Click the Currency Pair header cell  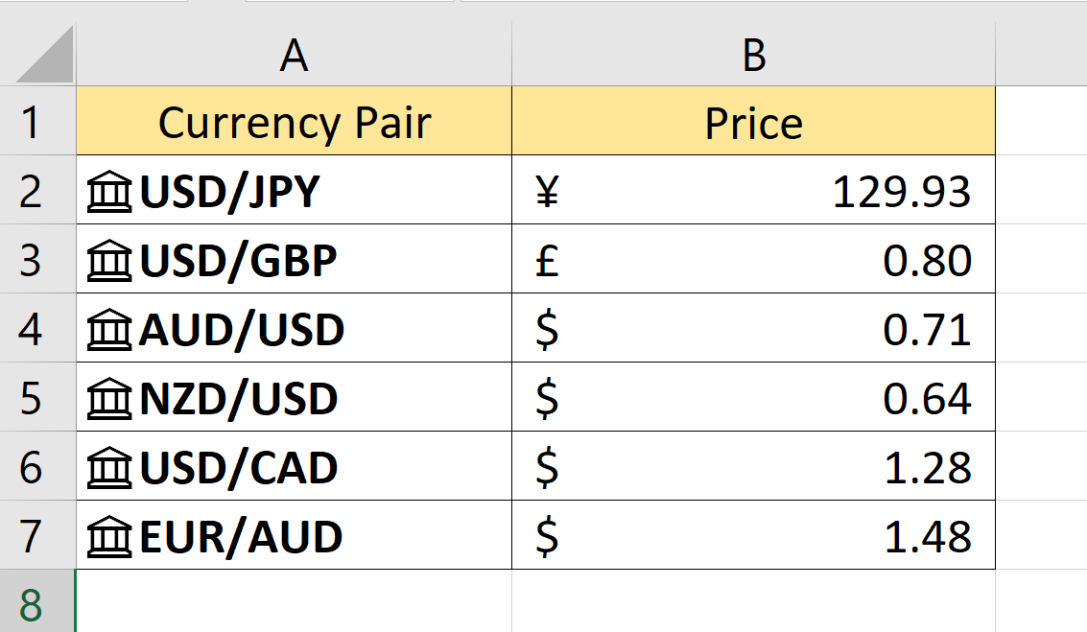(x=293, y=121)
